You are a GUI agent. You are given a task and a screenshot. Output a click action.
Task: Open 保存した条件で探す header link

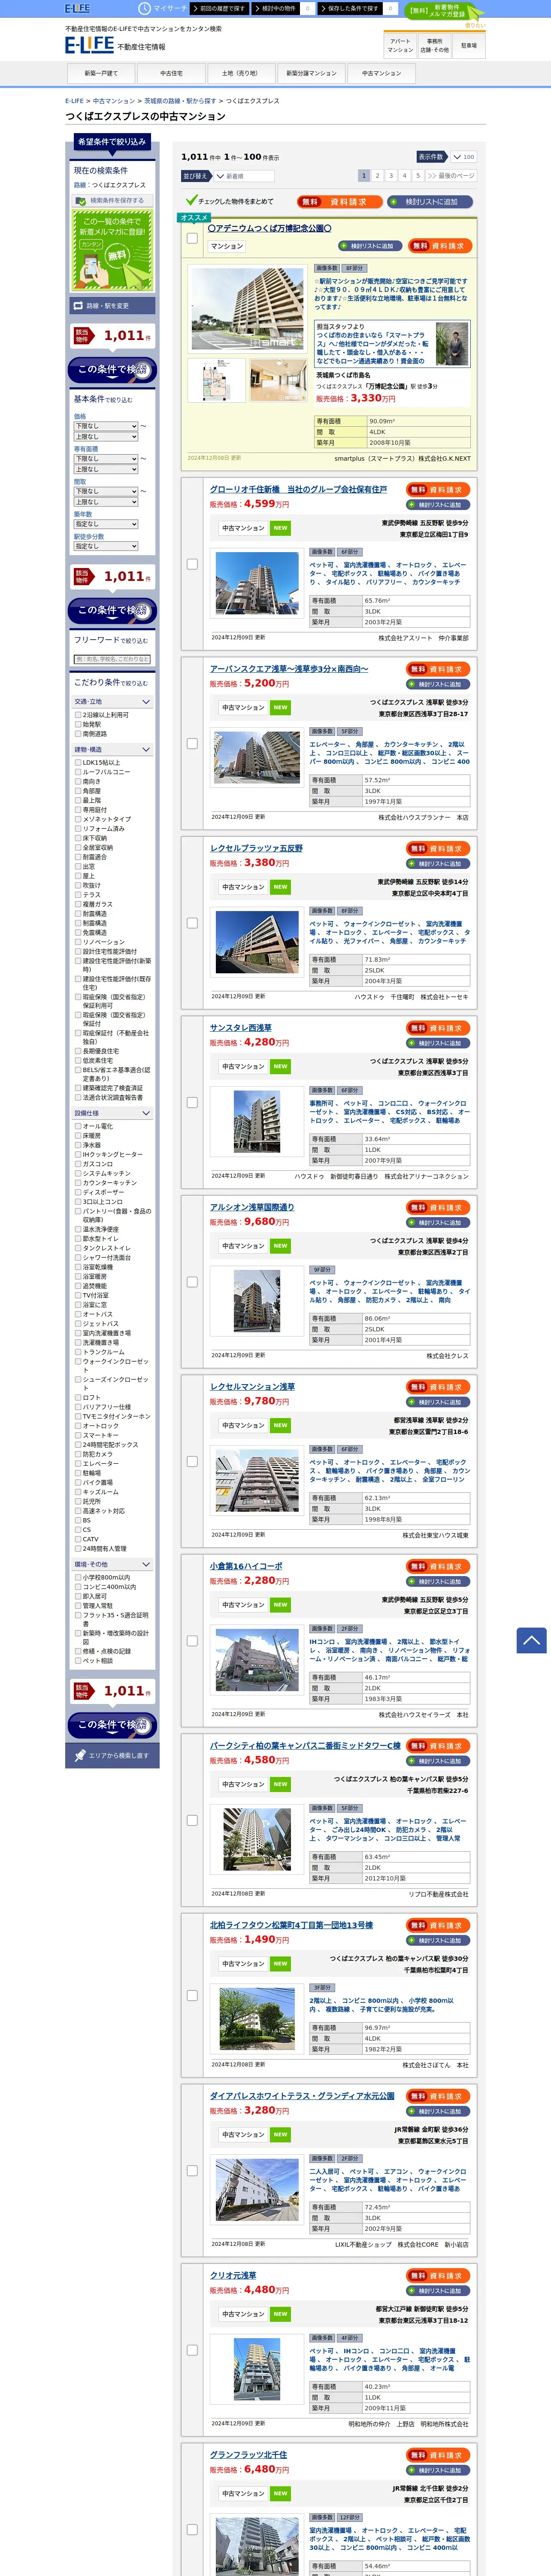351,8
